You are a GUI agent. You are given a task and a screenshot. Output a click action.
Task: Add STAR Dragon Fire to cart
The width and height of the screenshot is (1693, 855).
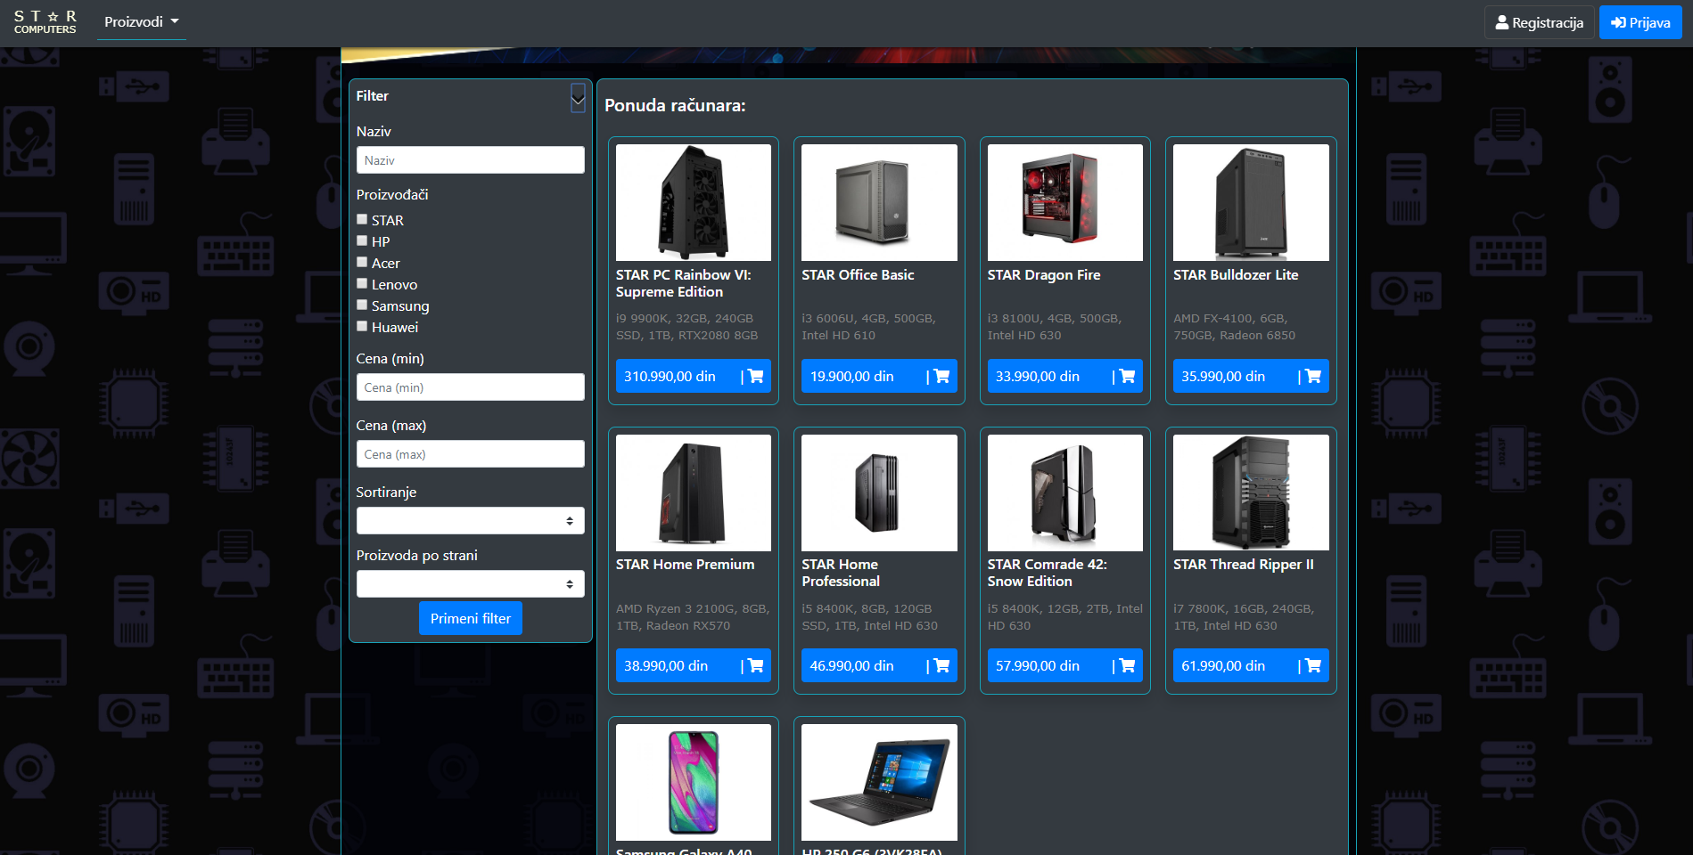(1127, 376)
